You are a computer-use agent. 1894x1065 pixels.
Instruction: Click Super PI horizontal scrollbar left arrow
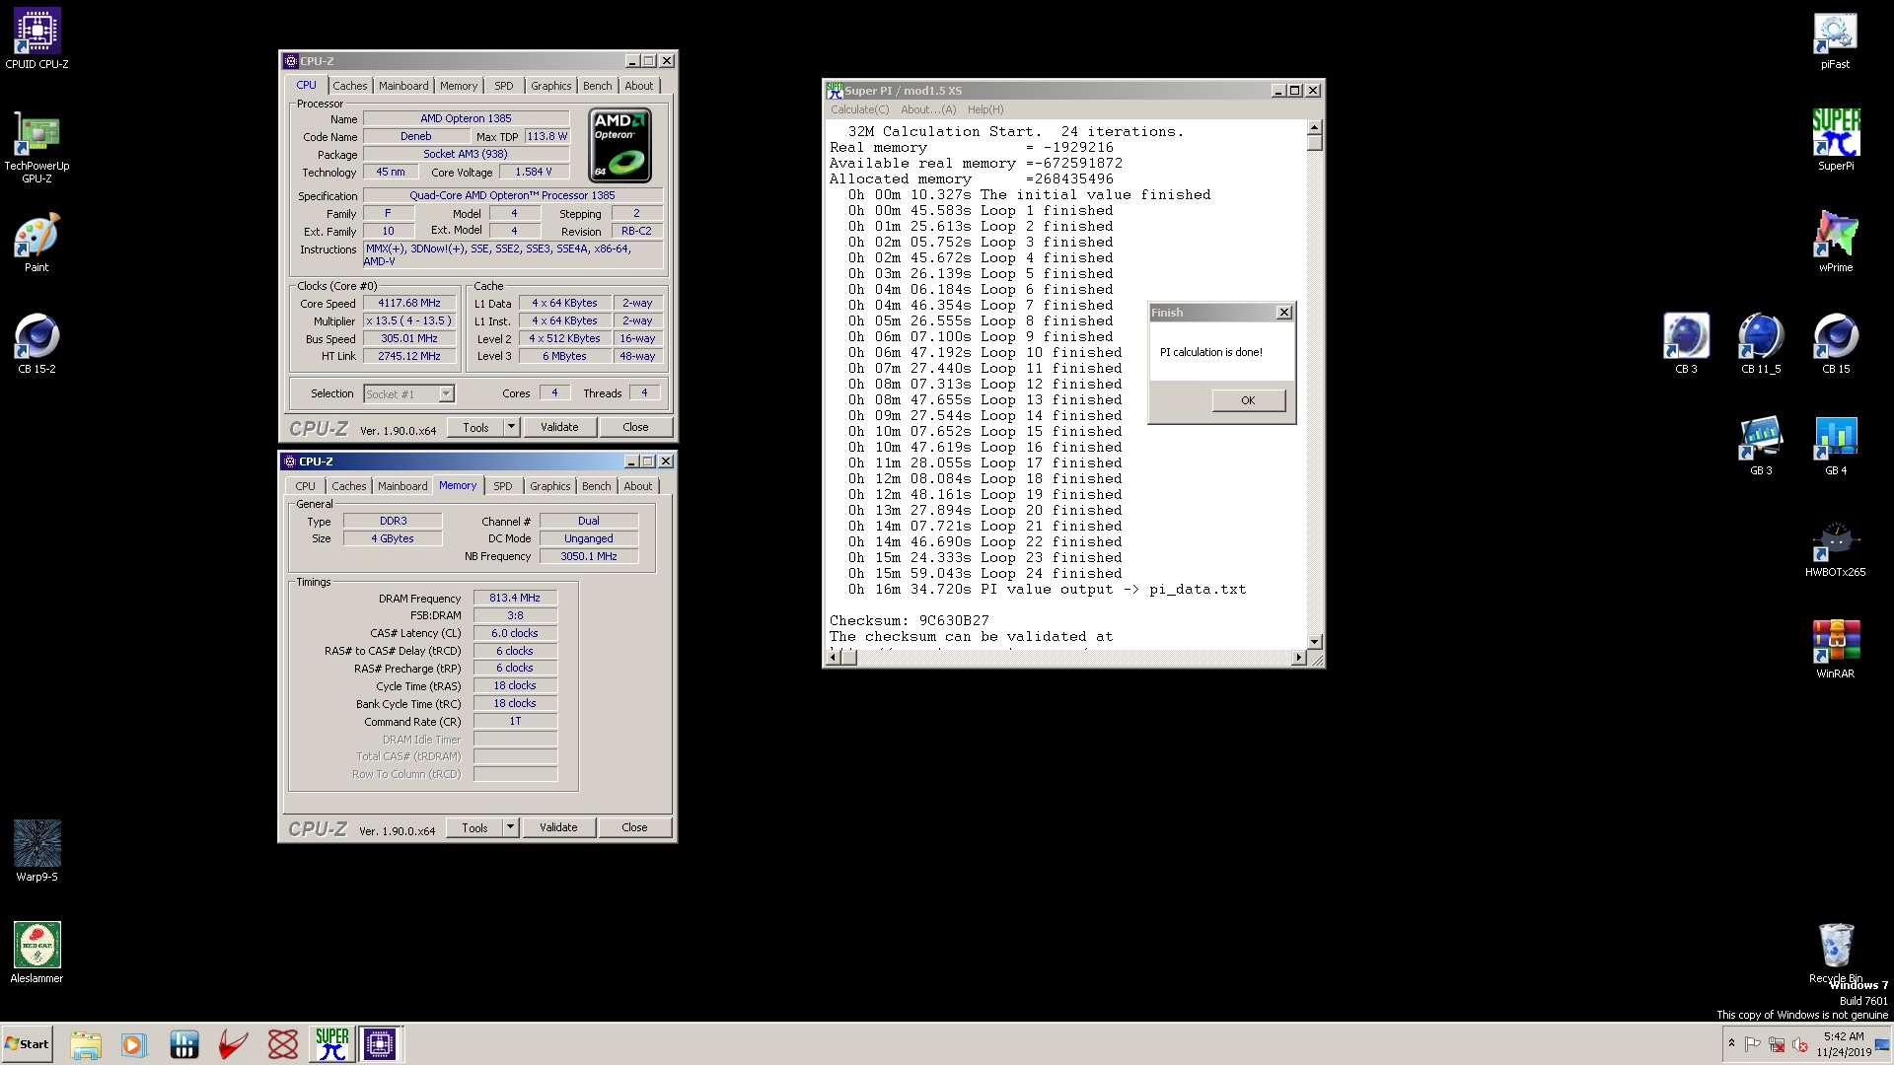click(x=833, y=658)
